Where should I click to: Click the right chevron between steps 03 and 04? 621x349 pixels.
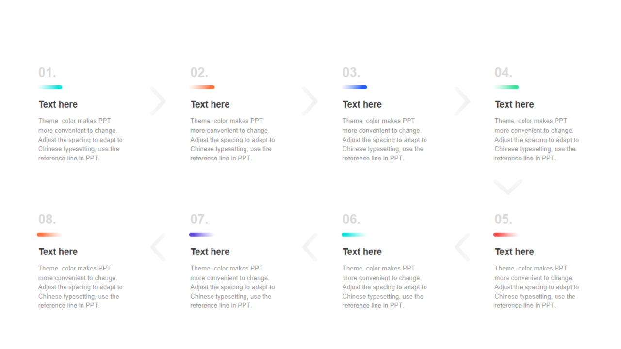463,101
